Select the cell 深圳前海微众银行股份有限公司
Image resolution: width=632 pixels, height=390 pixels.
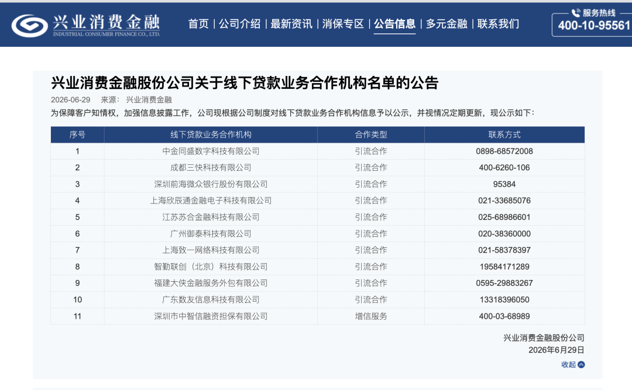[x=211, y=184]
